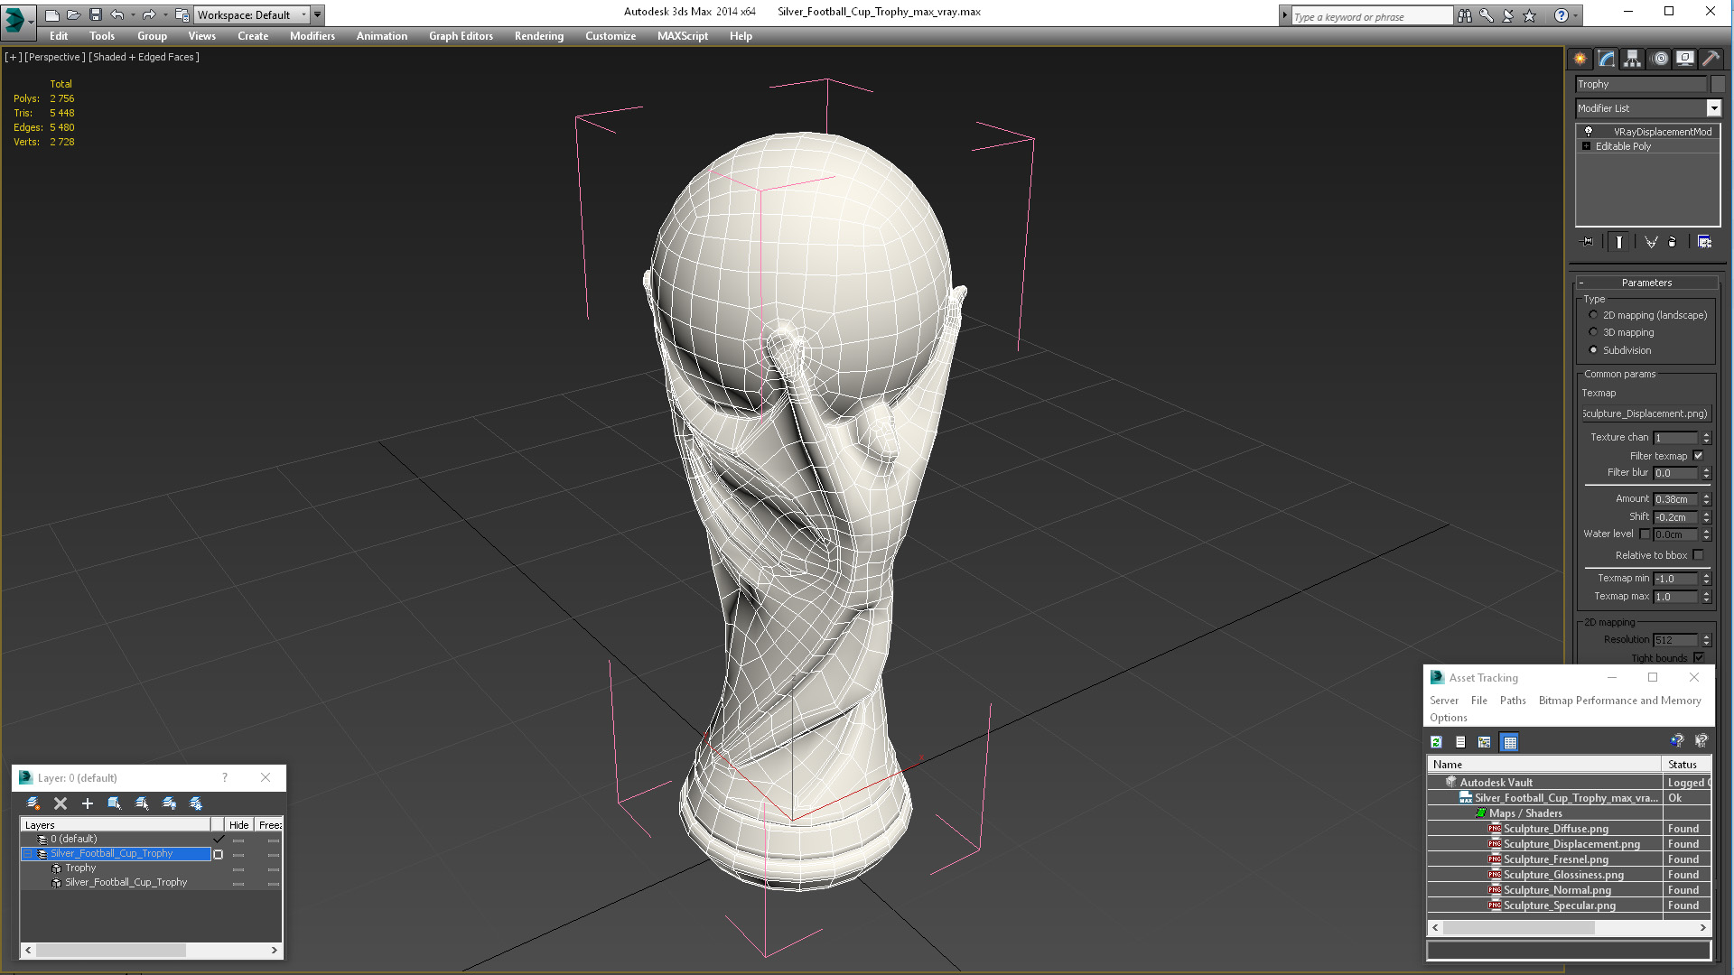Click the object color swatch next to Trophy

tap(1718, 84)
